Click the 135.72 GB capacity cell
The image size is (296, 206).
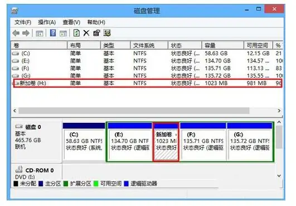tap(218, 76)
